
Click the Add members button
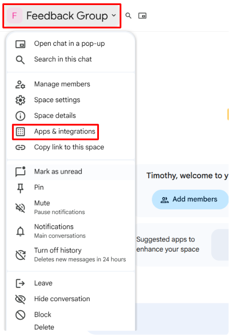(x=190, y=199)
